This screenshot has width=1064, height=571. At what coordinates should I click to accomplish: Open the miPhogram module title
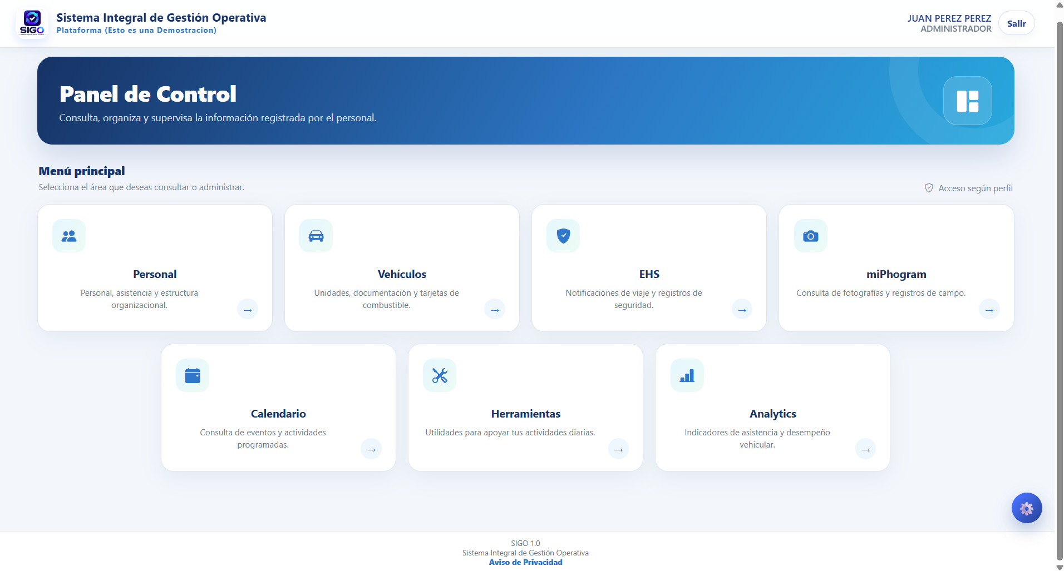click(x=896, y=274)
